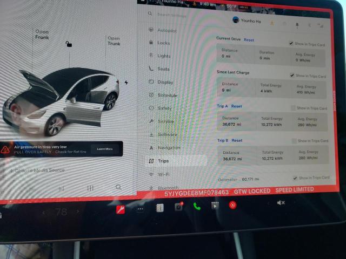Tap the white car image

tap(61, 101)
